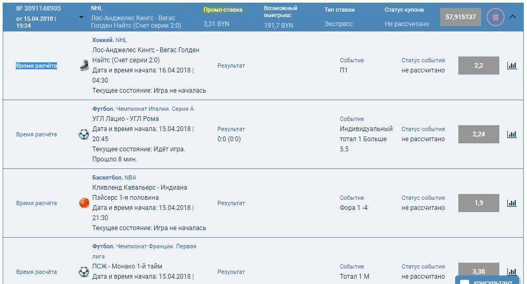The image size is (527, 284).
Task: Click the Футбол. Чемпионат Италии. Серия А heading
Action: [x=143, y=109]
